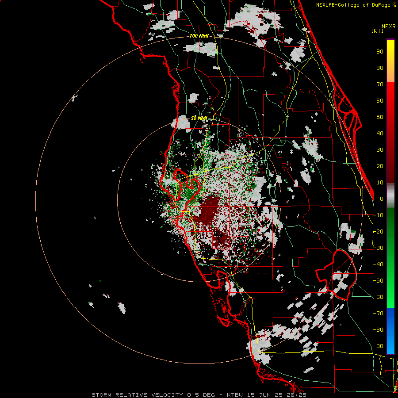Click the positive "60" value on the velocity scale

380,101
